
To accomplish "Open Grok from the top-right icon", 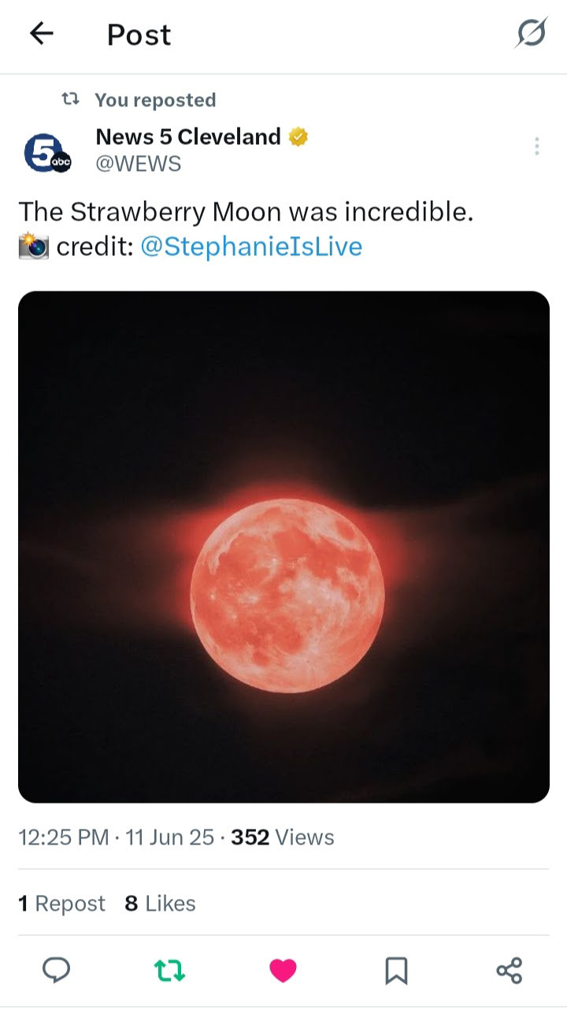I will pyautogui.click(x=532, y=34).
